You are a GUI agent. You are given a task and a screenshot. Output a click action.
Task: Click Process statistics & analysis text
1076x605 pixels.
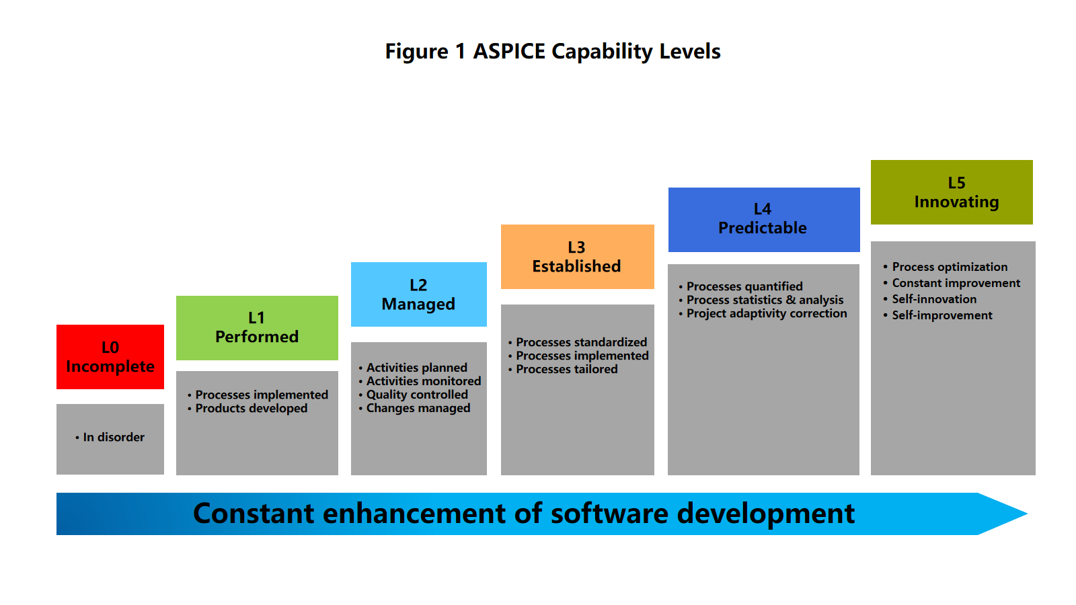click(x=765, y=300)
